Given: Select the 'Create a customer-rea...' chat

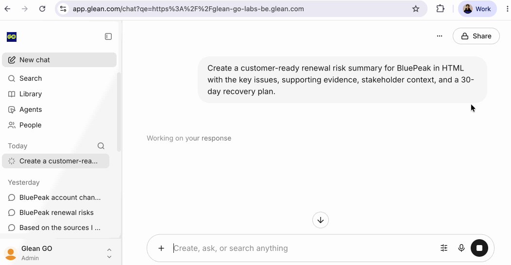Looking at the screenshot, I should point(55,161).
